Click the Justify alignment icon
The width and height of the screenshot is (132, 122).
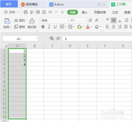coord(126,26)
